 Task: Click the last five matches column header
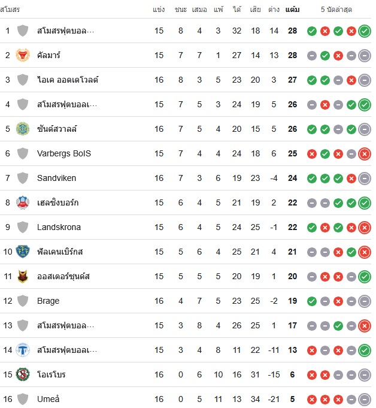336,10
